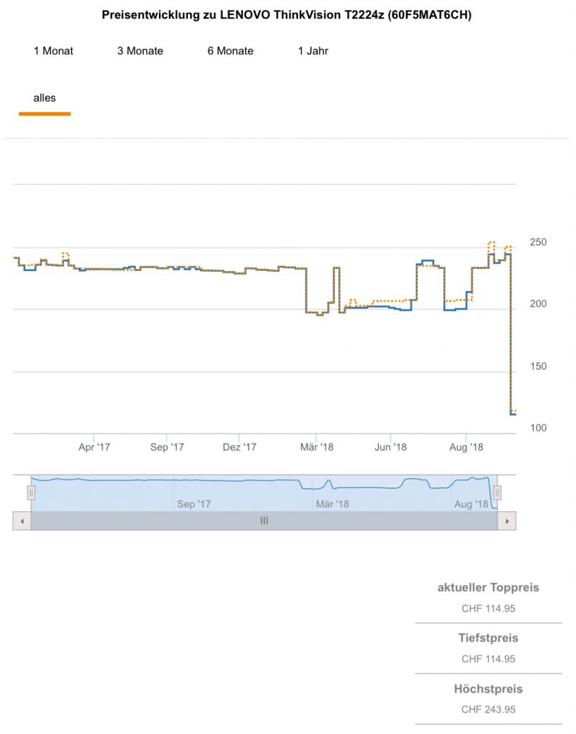576x734 pixels.
Task: Click Mär '18 in the navigator
Action: click(332, 504)
